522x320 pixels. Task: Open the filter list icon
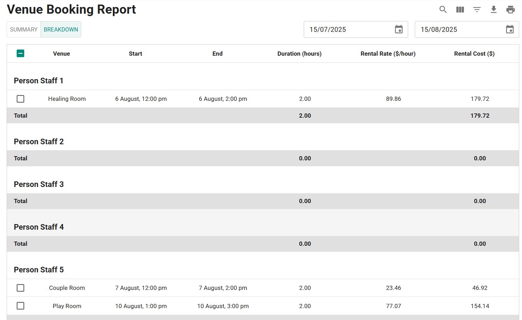pyautogui.click(x=477, y=9)
